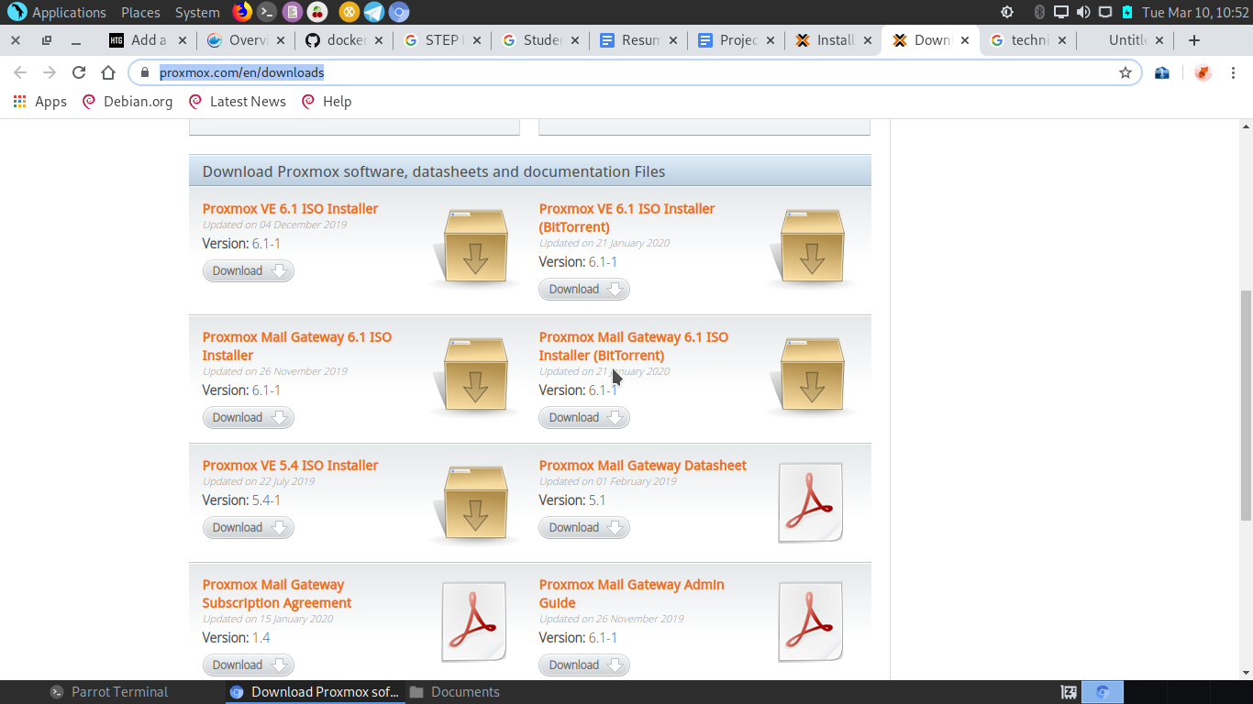This screenshot has height=704, width=1253.
Task: Open the volume control tray icon
Action: pyautogui.click(x=1083, y=12)
